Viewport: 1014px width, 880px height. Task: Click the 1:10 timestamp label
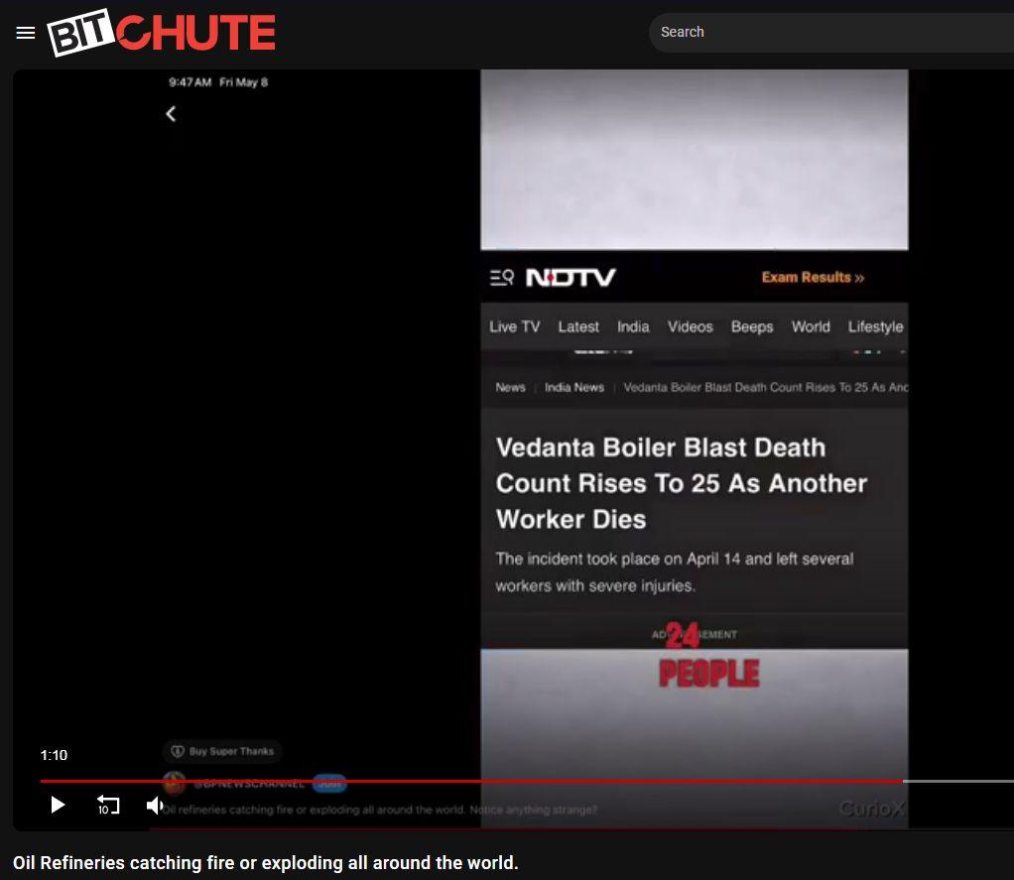pos(54,755)
